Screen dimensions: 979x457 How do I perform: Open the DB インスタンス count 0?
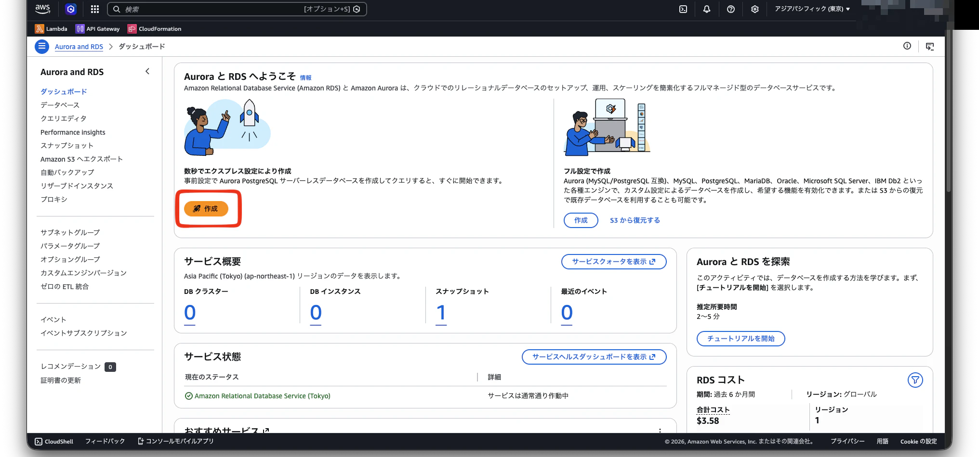click(x=316, y=313)
